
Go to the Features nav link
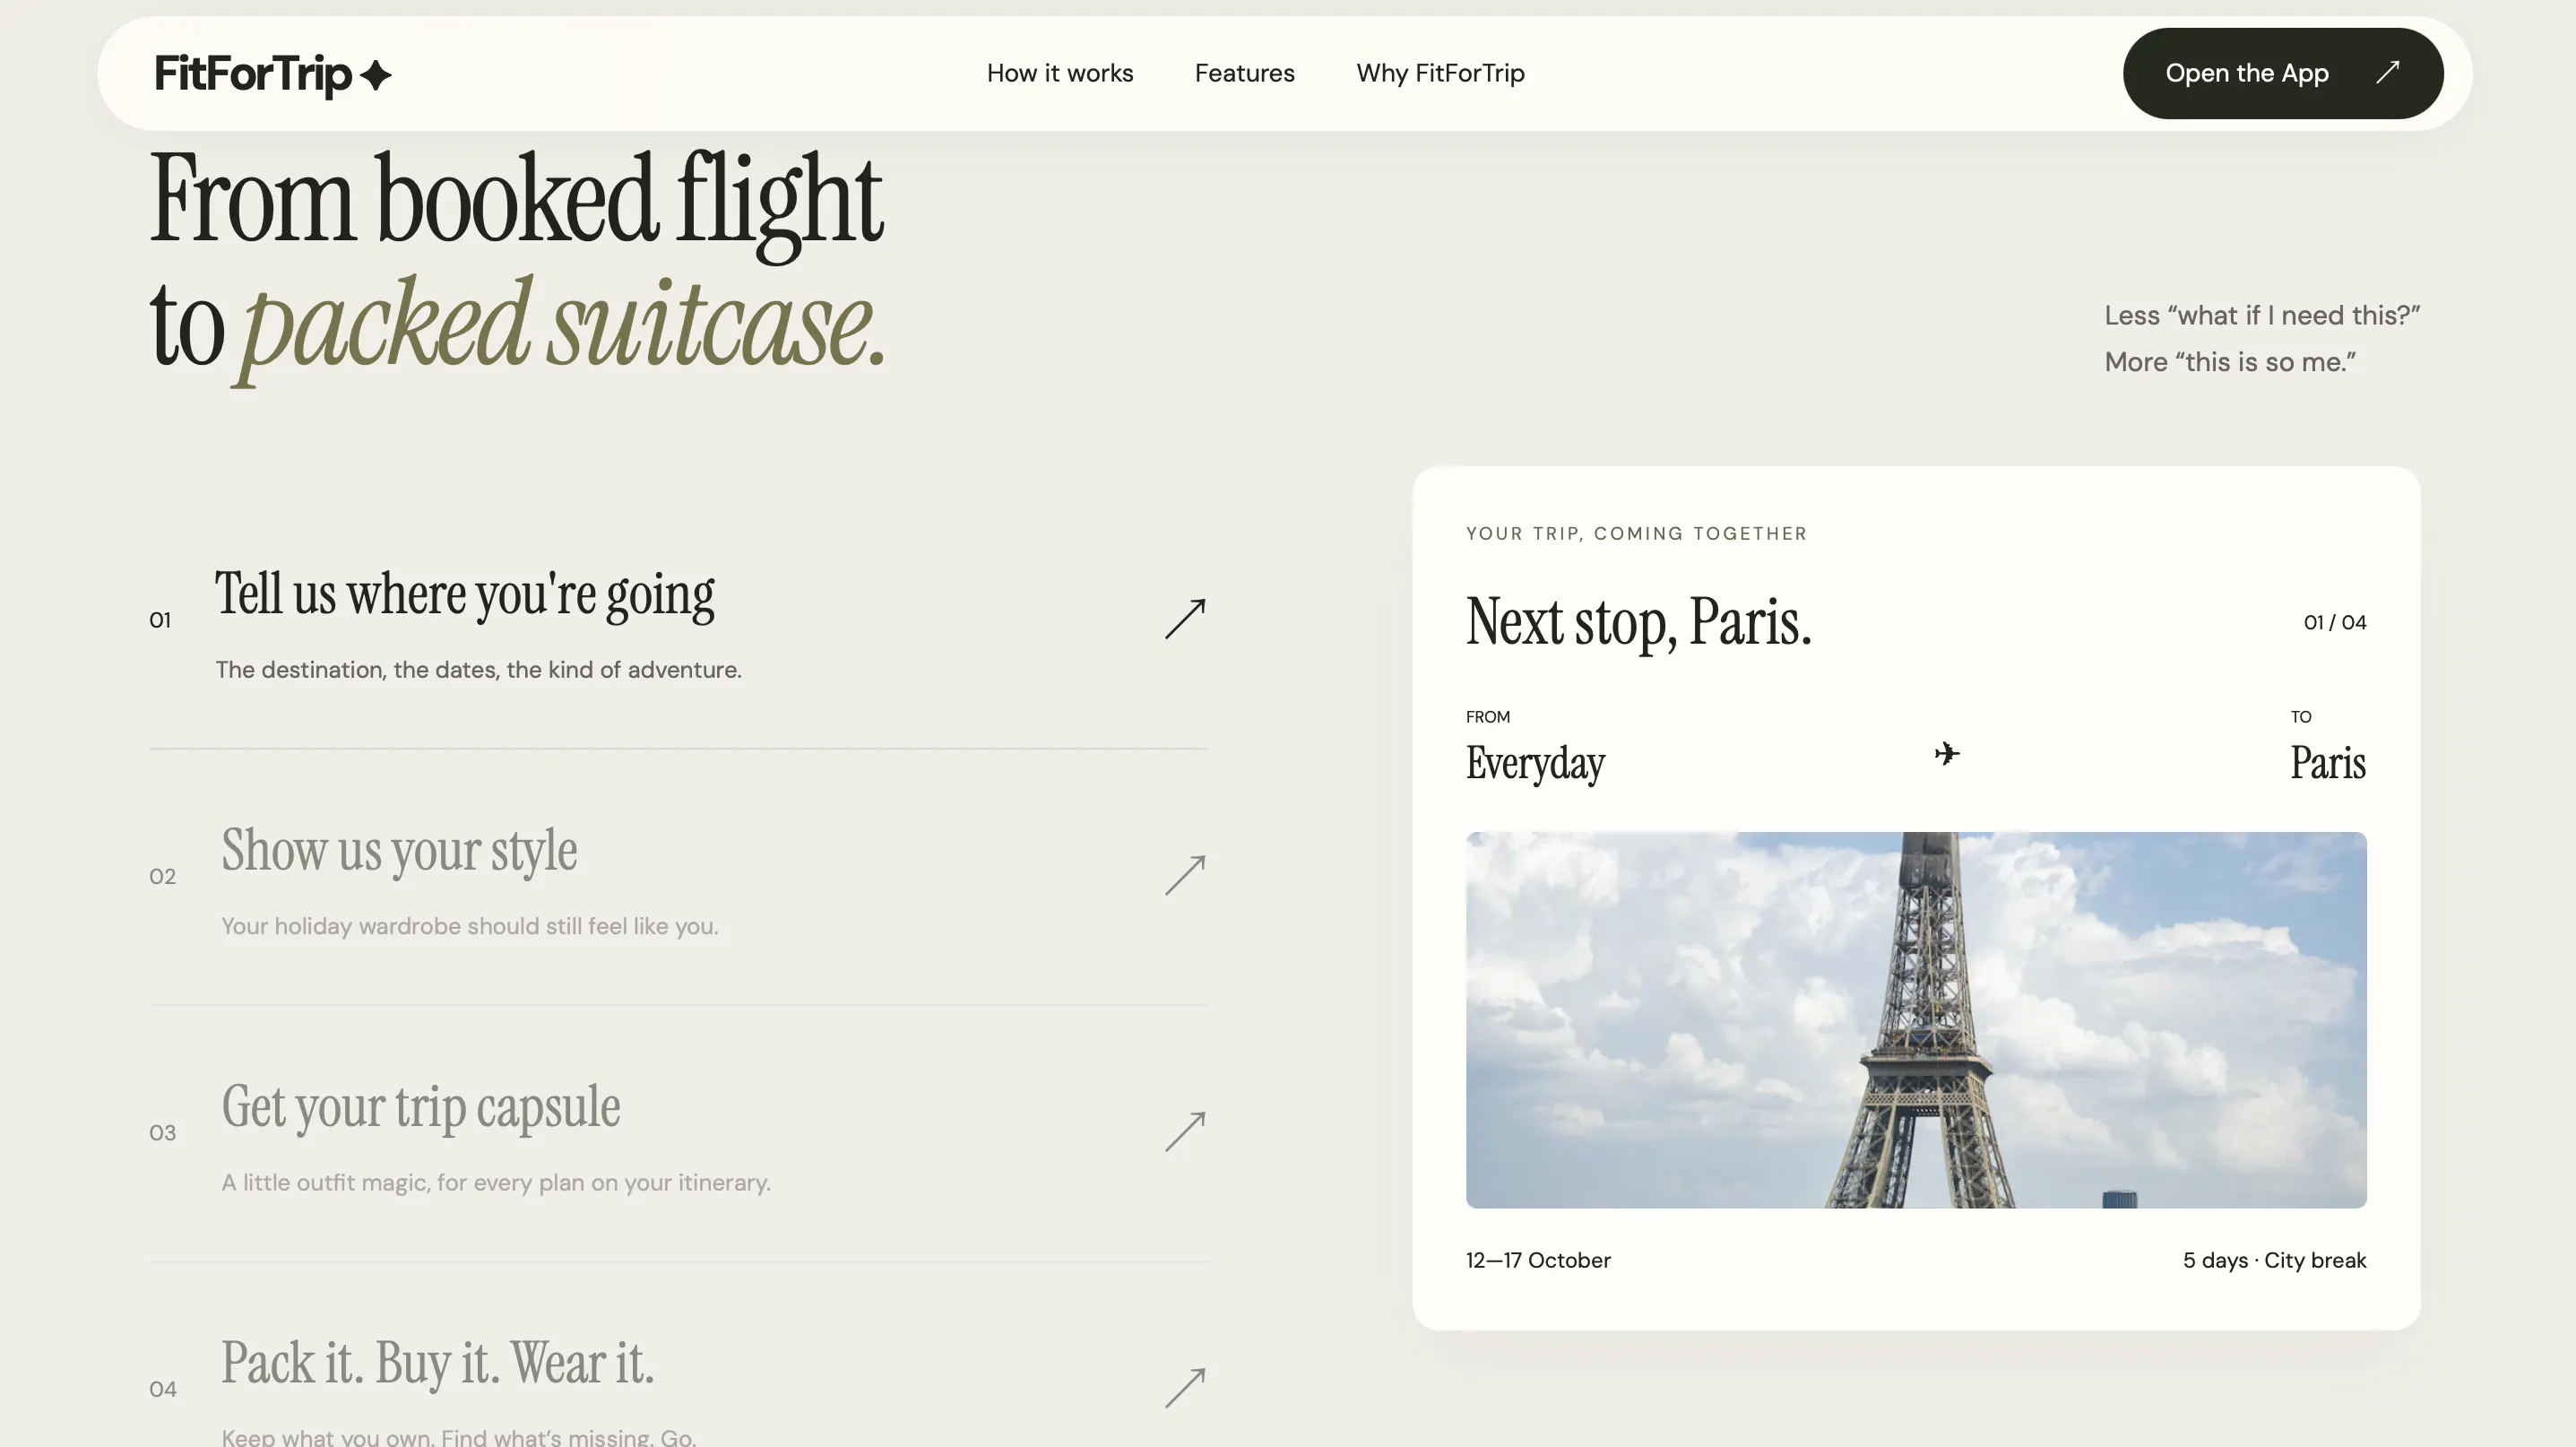pyautogui.click(x=1244, y=73)
